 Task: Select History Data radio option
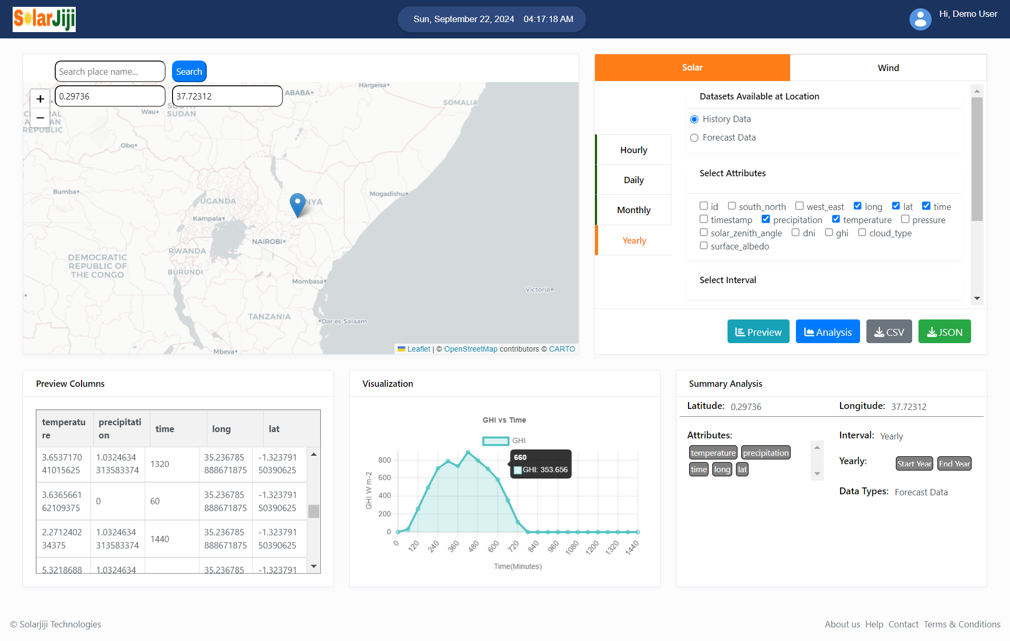point(694,119)
